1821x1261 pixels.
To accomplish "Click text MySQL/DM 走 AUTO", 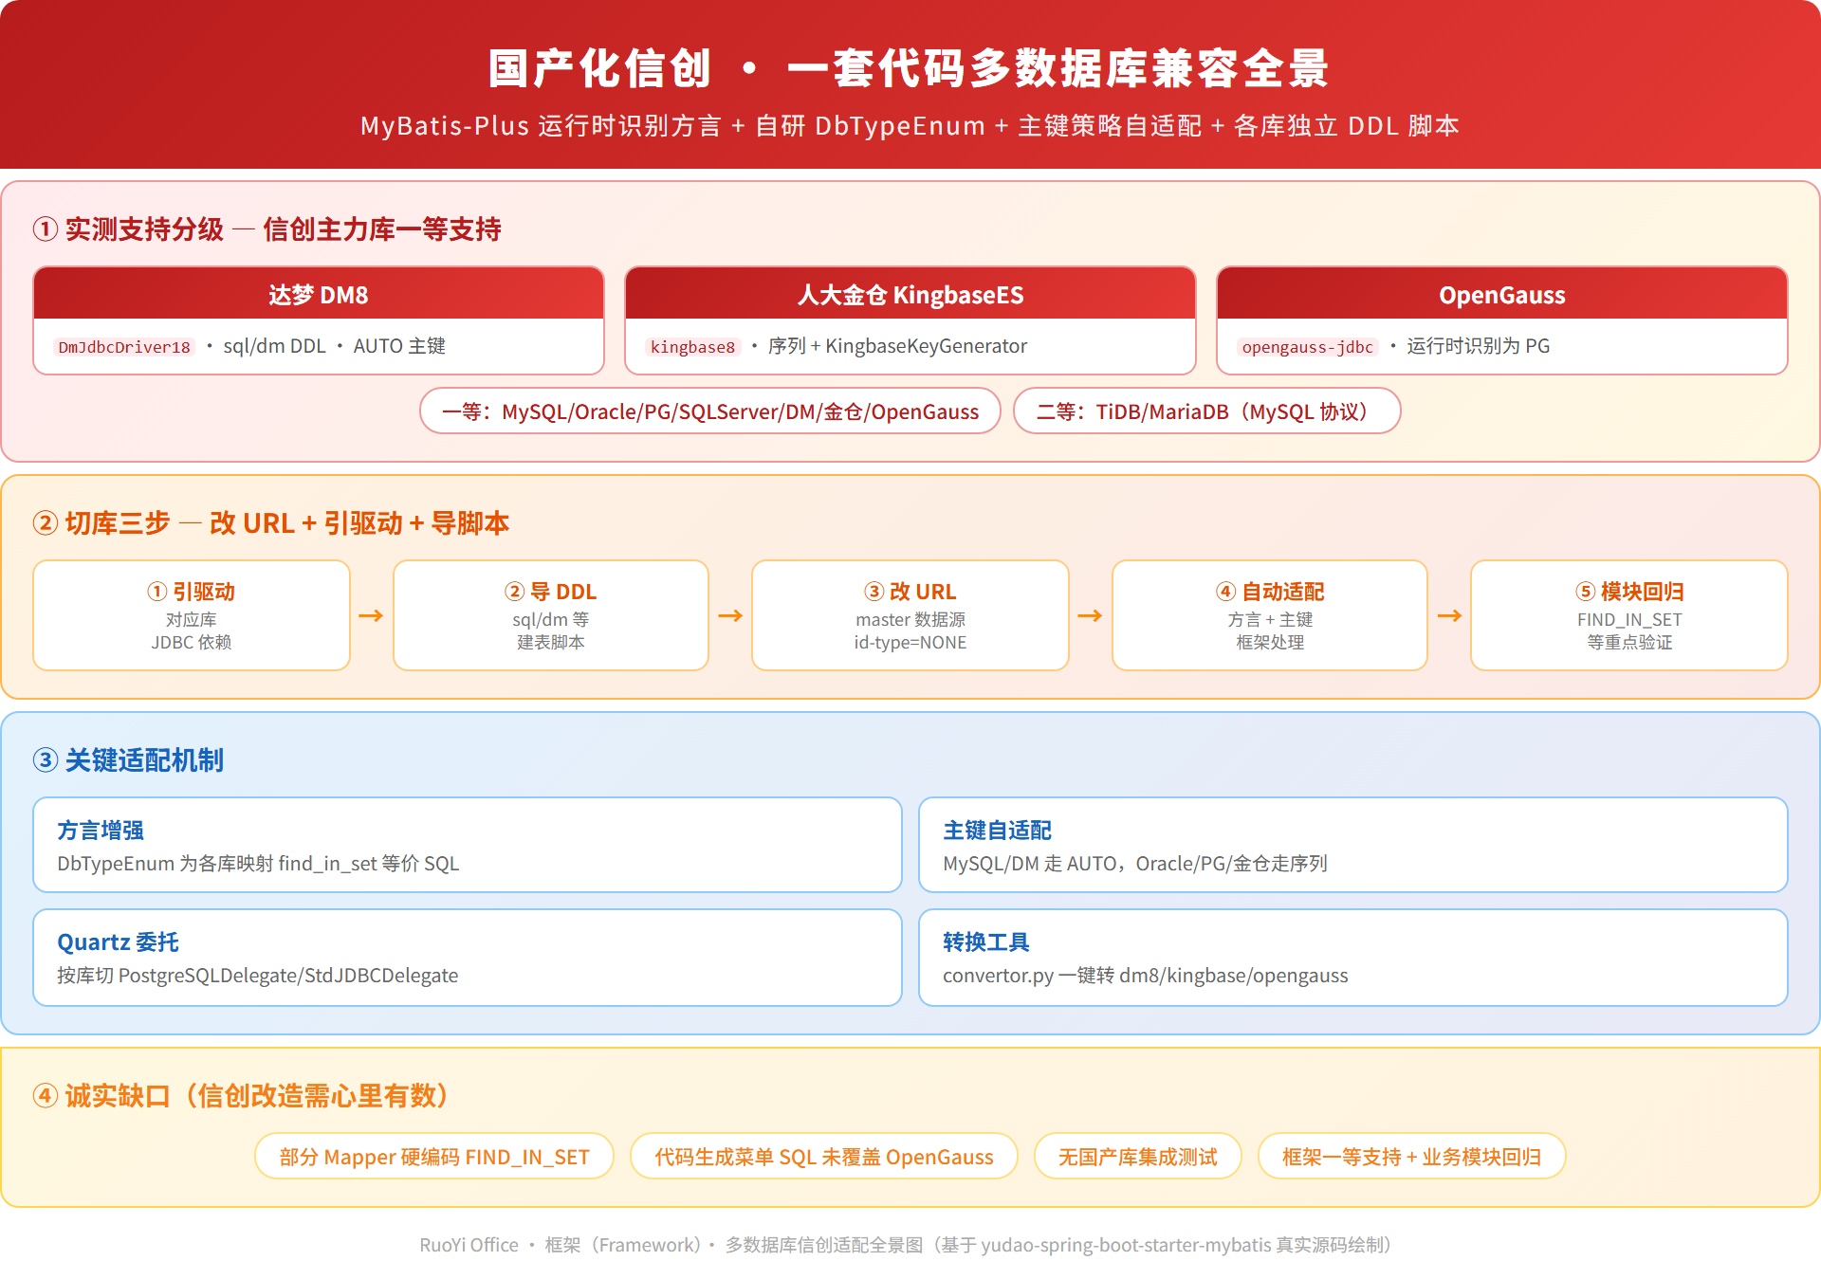I will 1135,864.
